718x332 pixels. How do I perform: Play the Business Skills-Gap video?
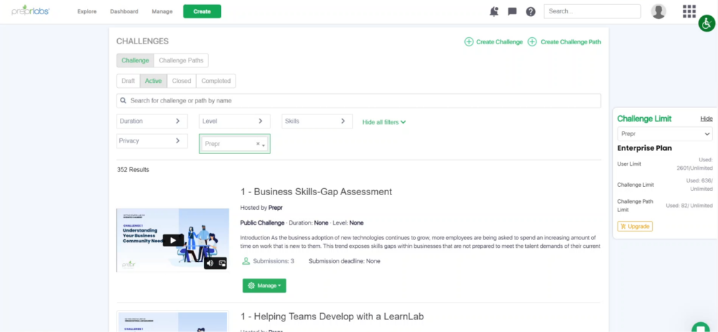(173, 240)
